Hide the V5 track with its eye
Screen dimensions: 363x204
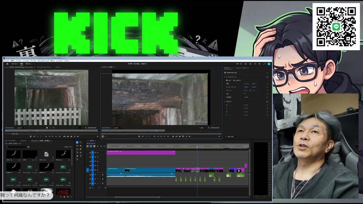click(98, 153)
